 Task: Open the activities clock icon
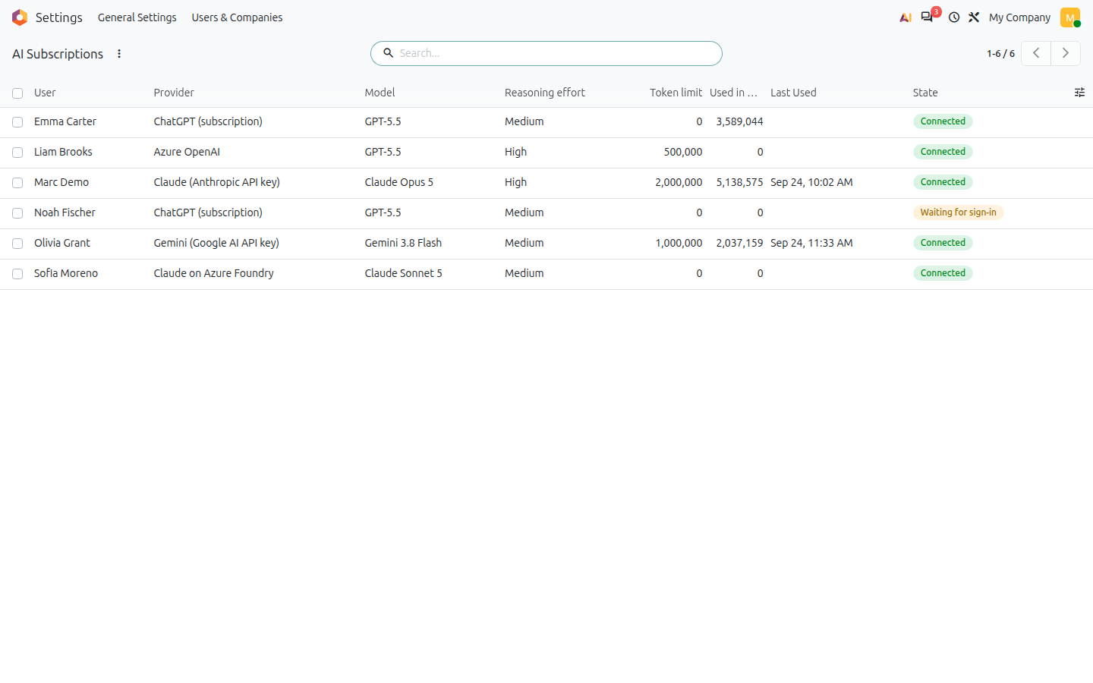click(x=954, y=17)
